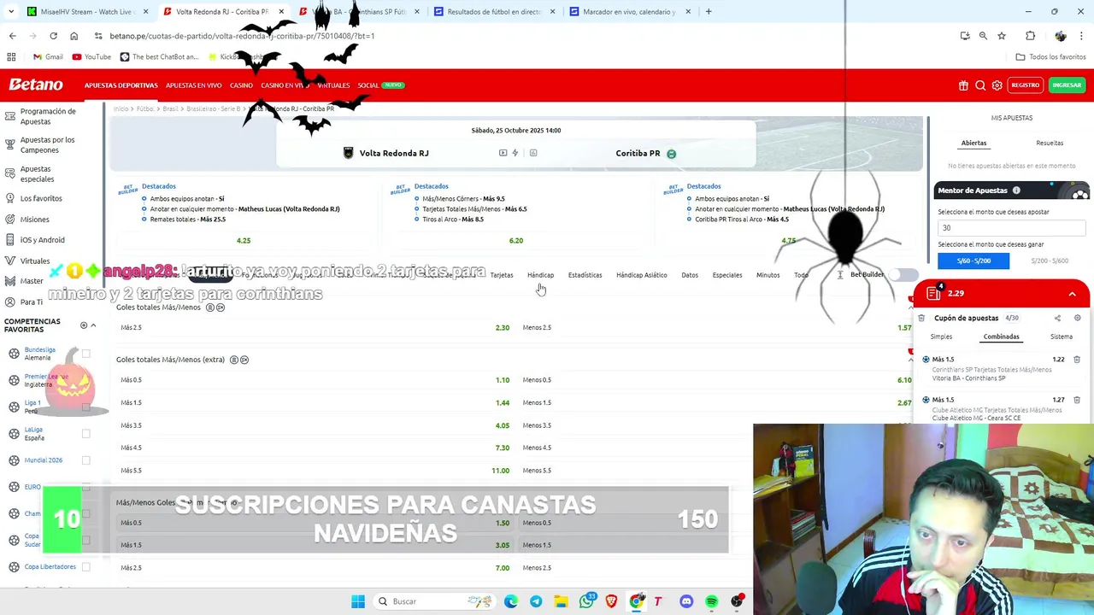Open the browser extensions puzzle icon

(1030, 36)
